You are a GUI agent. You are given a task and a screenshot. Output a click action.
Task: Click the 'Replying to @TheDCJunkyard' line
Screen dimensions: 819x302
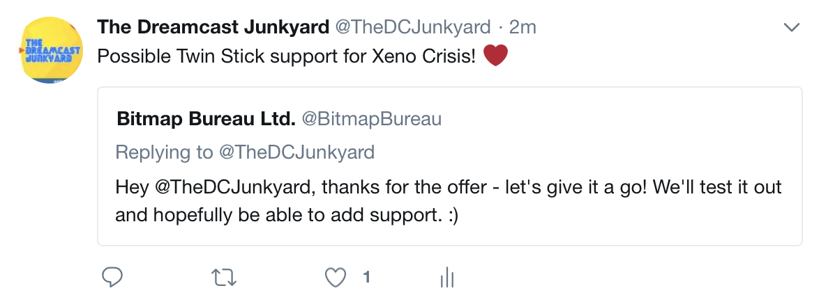pos(245,152)
